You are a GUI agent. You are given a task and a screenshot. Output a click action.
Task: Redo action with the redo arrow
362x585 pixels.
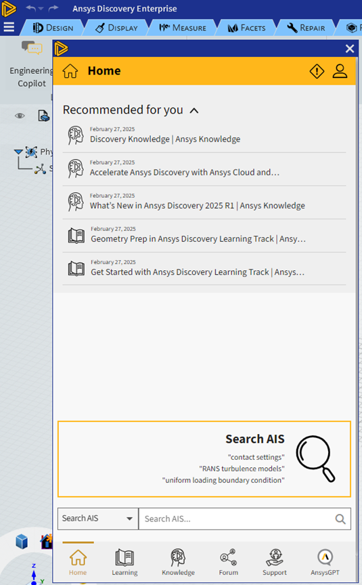tap(53, 8)
